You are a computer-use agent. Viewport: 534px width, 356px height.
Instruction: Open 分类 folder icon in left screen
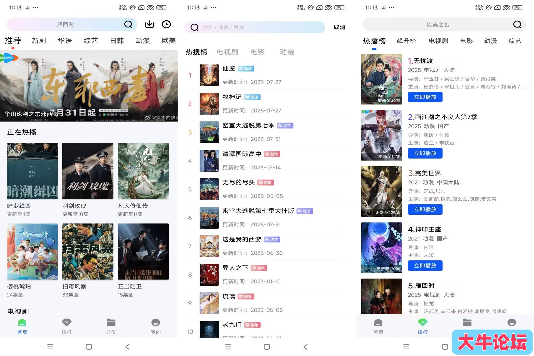[x=111, y=323]
